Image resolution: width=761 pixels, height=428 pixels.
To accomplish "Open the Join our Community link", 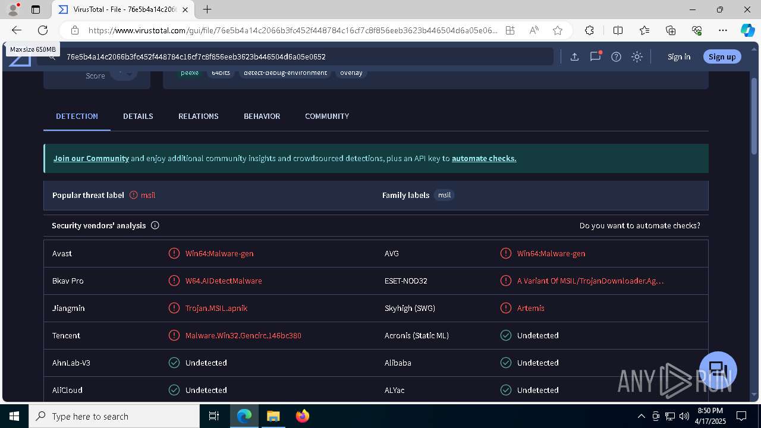I will pyautogui.click(x=91, y=158).
